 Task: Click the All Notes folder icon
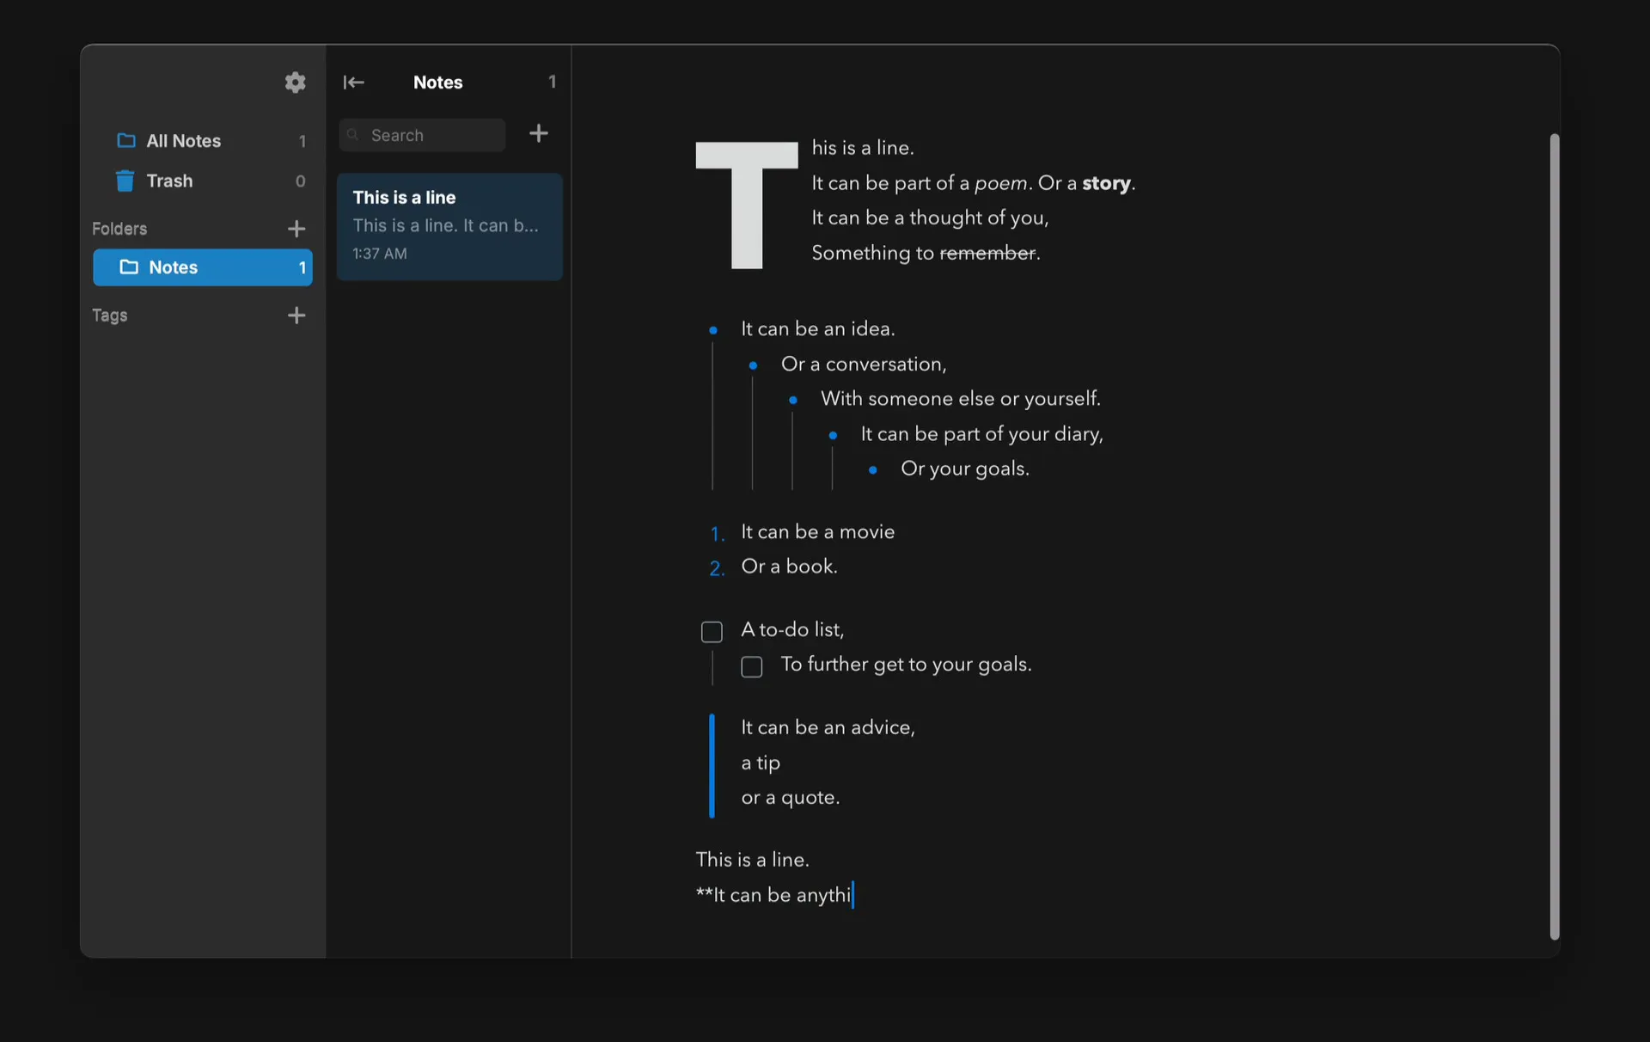point(125,140)
